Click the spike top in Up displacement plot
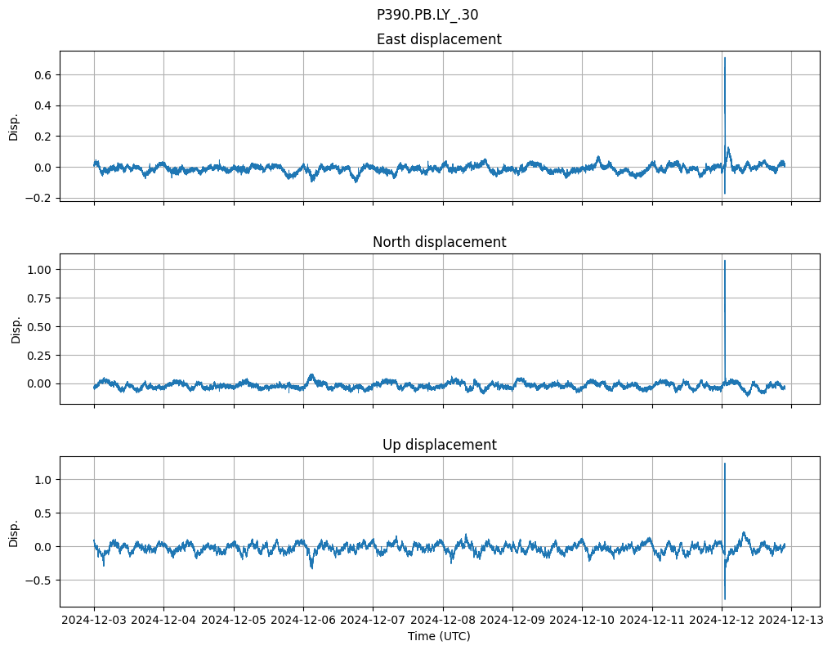Viewport: 832px width, 650px height. [x=724, y=464]
